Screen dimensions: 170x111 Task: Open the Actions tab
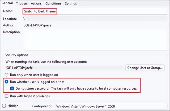tap(36, 3)
